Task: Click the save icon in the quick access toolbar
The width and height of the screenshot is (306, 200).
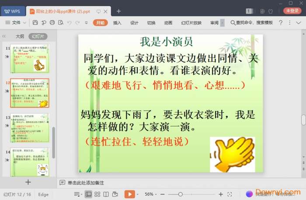Action: (x=35, y=23)
